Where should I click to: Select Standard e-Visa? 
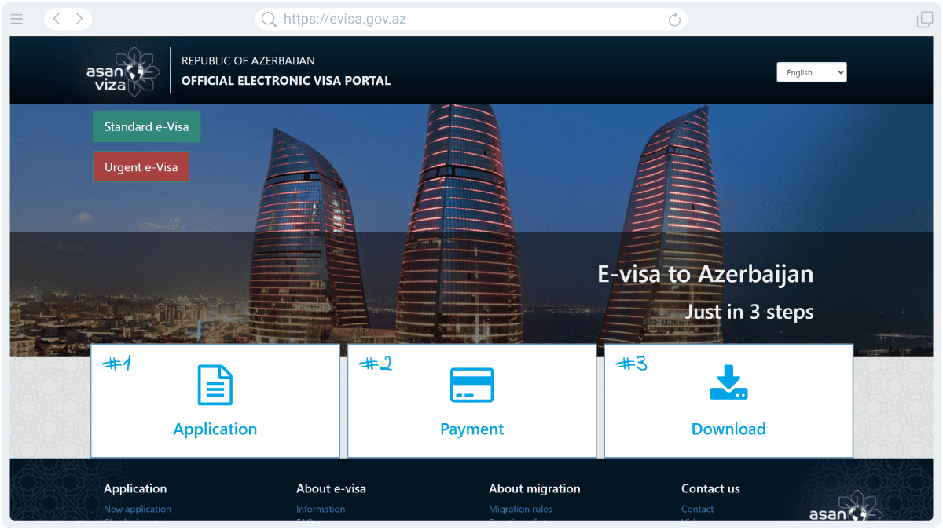tap(146, 126)
